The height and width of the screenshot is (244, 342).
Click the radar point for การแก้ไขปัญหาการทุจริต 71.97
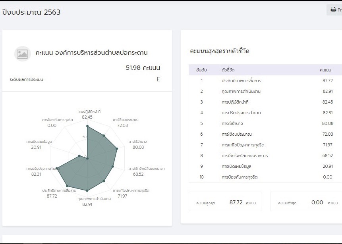click(x=104, y=181)
